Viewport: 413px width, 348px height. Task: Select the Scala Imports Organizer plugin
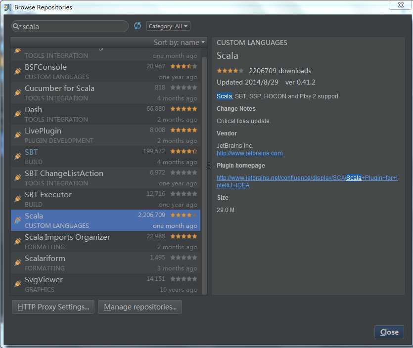[105, 242]
